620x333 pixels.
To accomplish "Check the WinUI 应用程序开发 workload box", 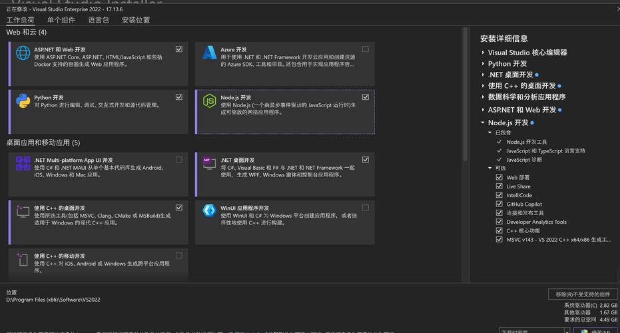I will click(366, 208).
